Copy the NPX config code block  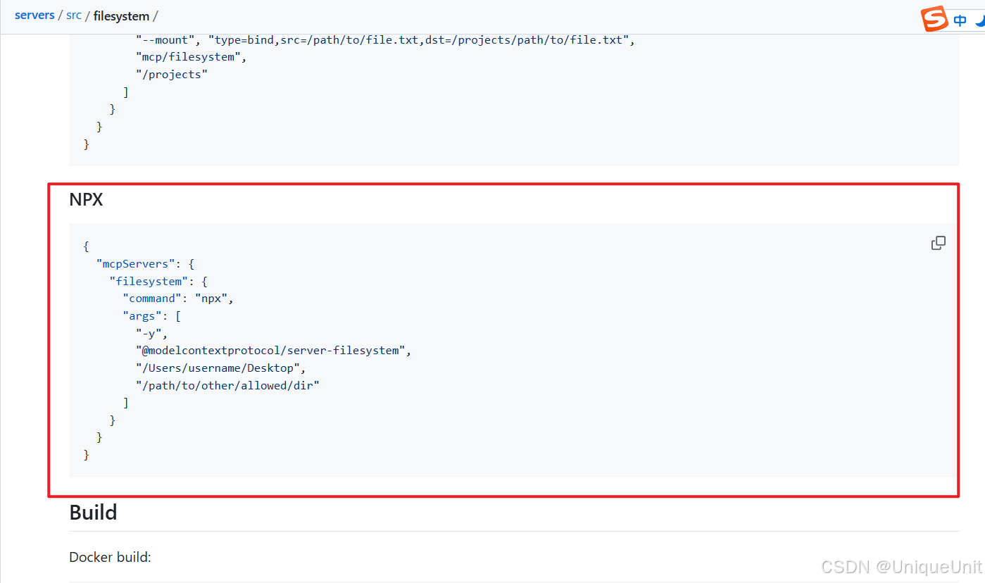[x=938, y=243]
